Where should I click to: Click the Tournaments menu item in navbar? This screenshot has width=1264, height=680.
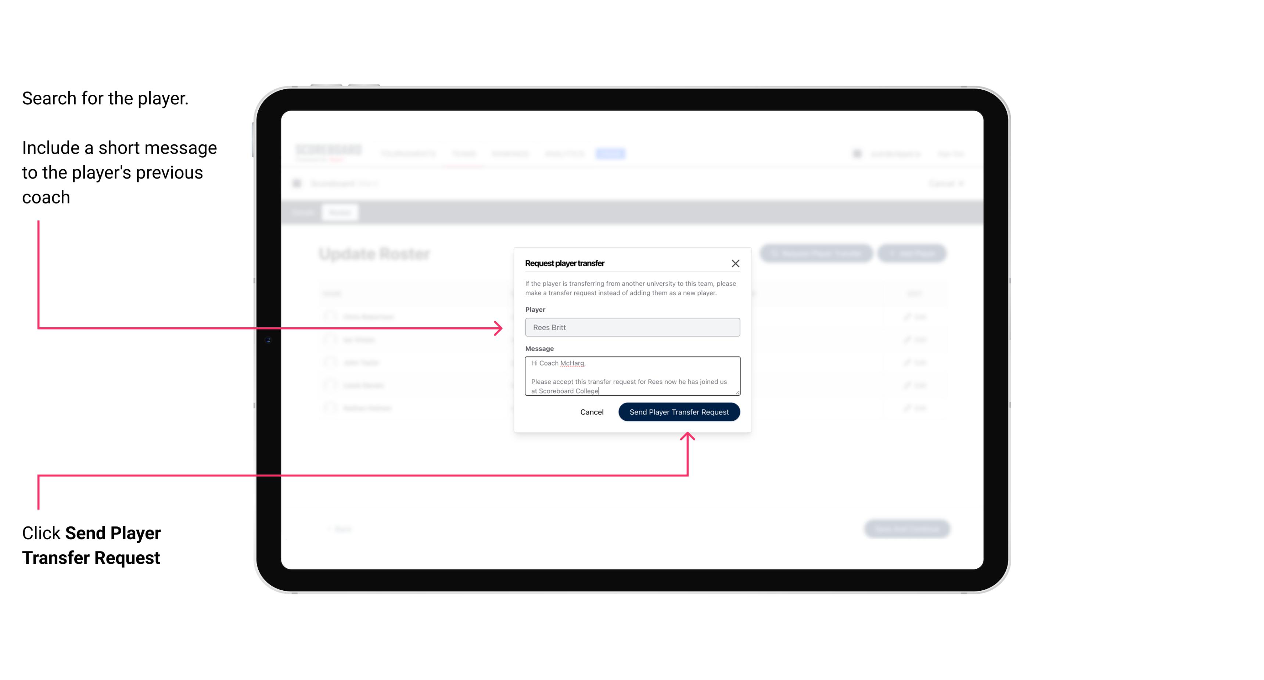(408, 153)
